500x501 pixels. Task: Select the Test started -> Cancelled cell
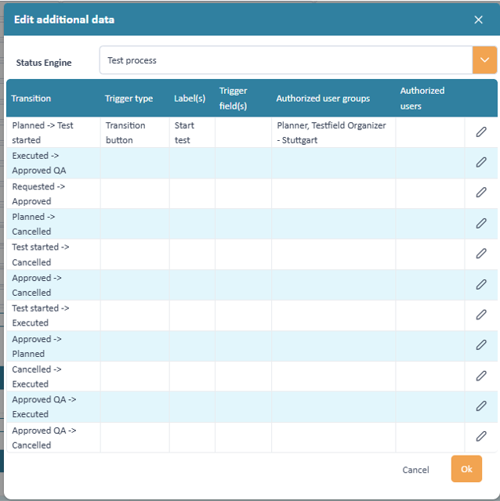click(x=53, y=254)
